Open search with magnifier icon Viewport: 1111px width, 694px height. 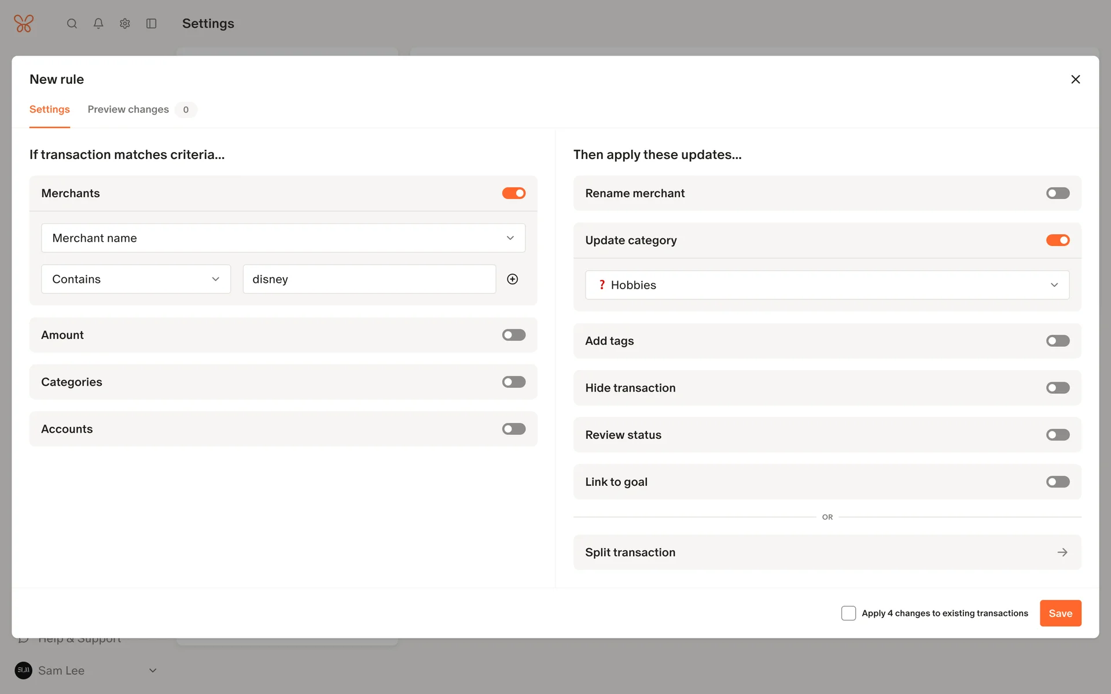click(72, 24)
